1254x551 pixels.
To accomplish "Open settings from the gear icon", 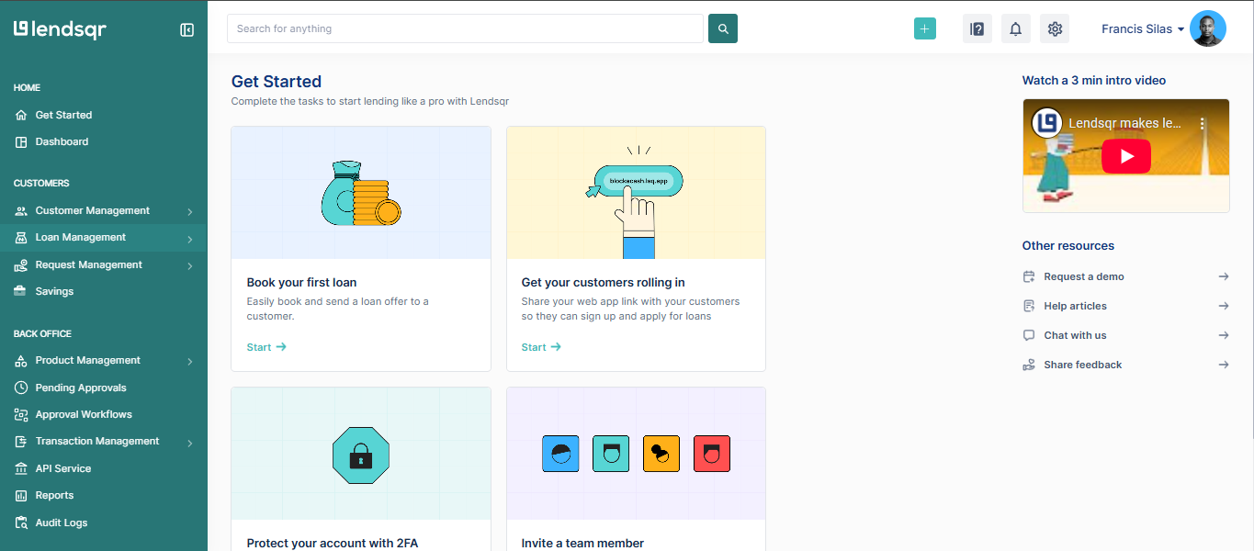I will [1054, 28].
